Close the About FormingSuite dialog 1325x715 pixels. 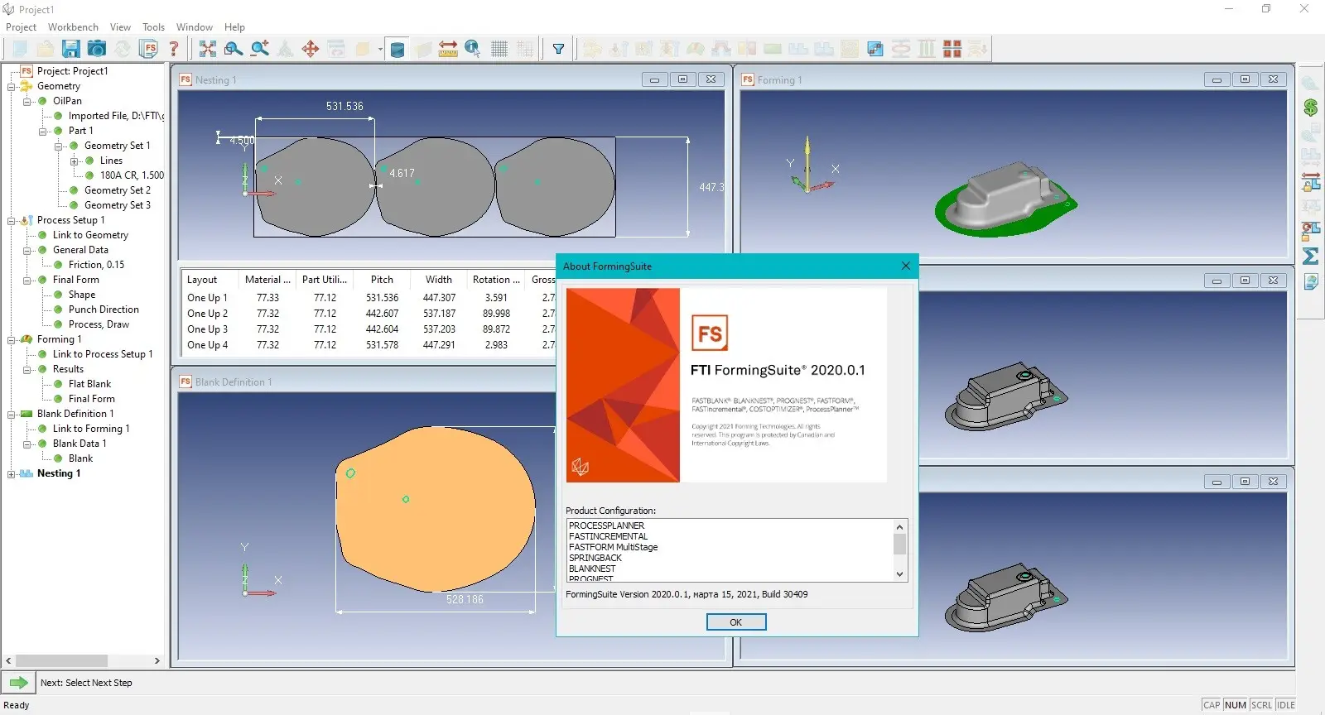pos(905,266)
